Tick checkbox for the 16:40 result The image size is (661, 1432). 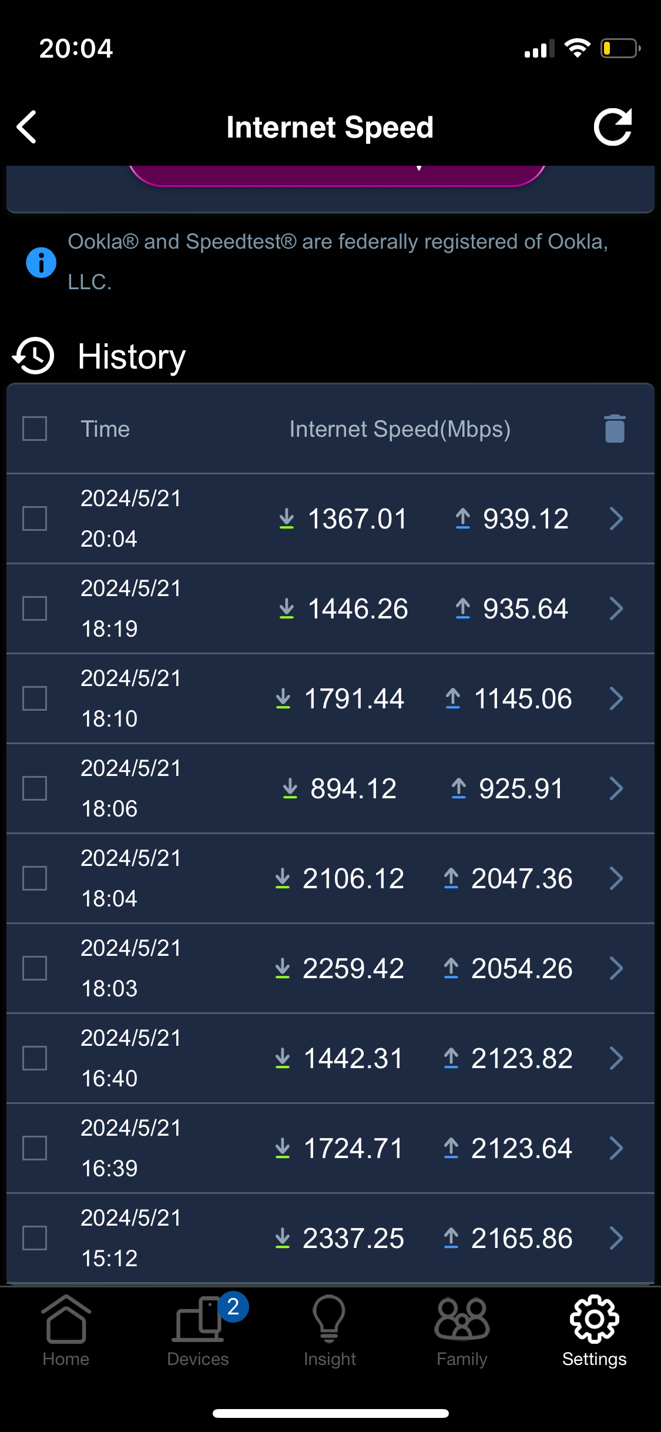point(35,1058)
